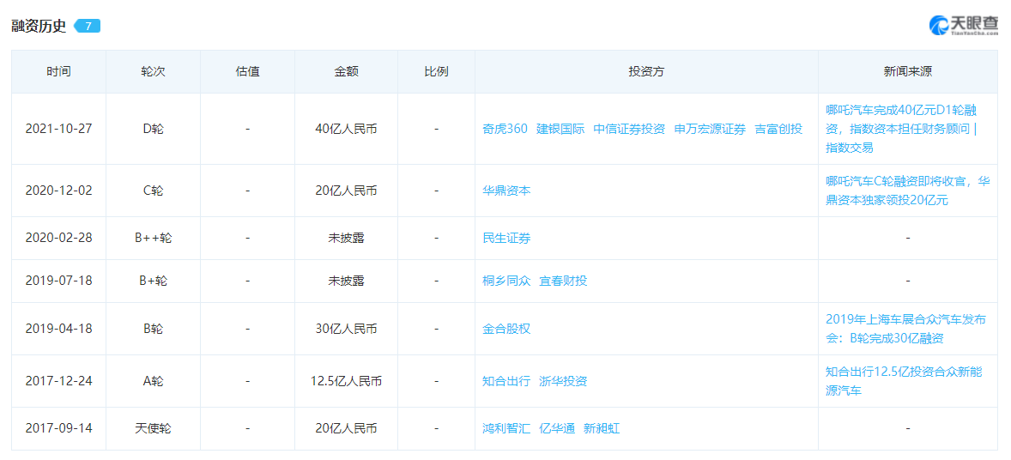Open investor link 浙华投资

pyautogui.click(x=564, y=381)
